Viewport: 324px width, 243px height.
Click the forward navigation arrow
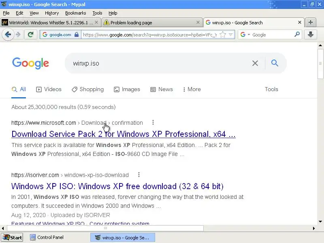(18, 34)
